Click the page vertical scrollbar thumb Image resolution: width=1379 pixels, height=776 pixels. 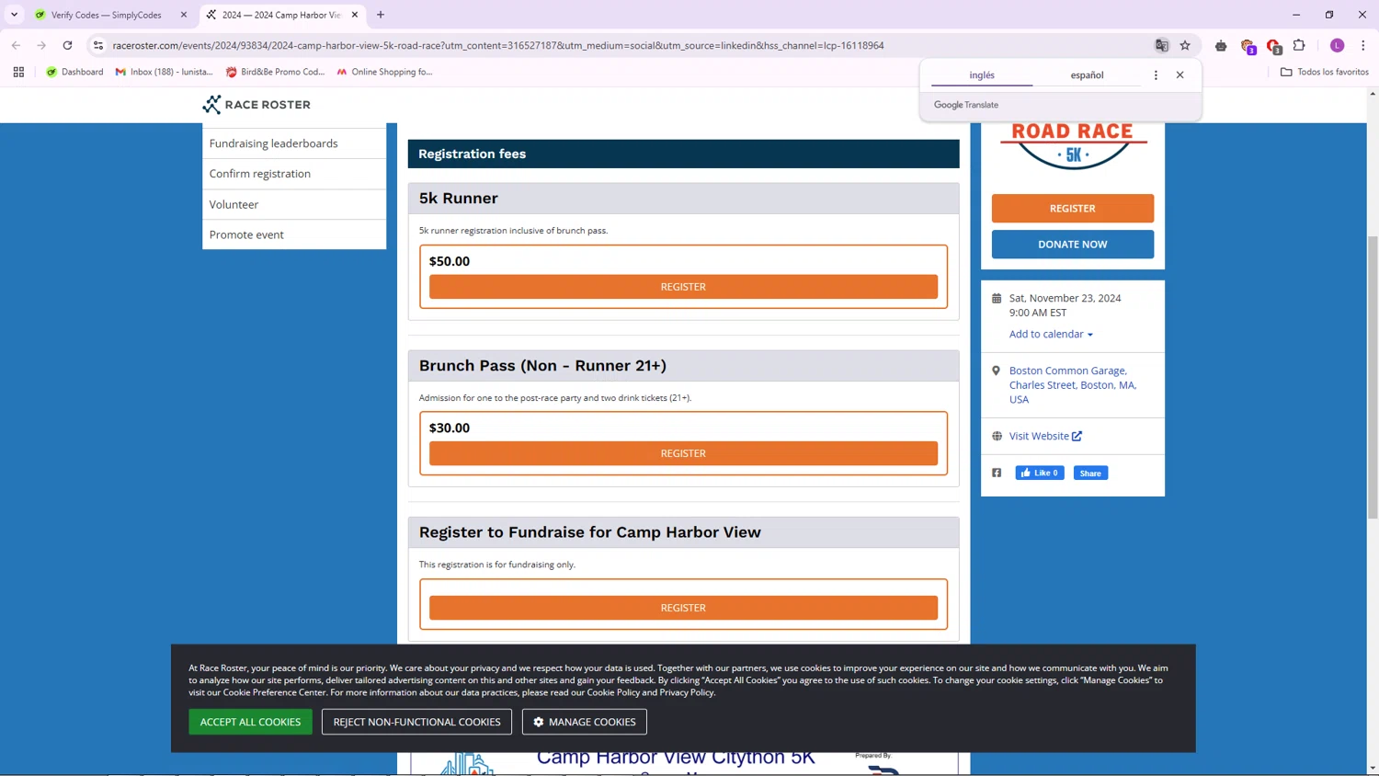click(1373, 377)
